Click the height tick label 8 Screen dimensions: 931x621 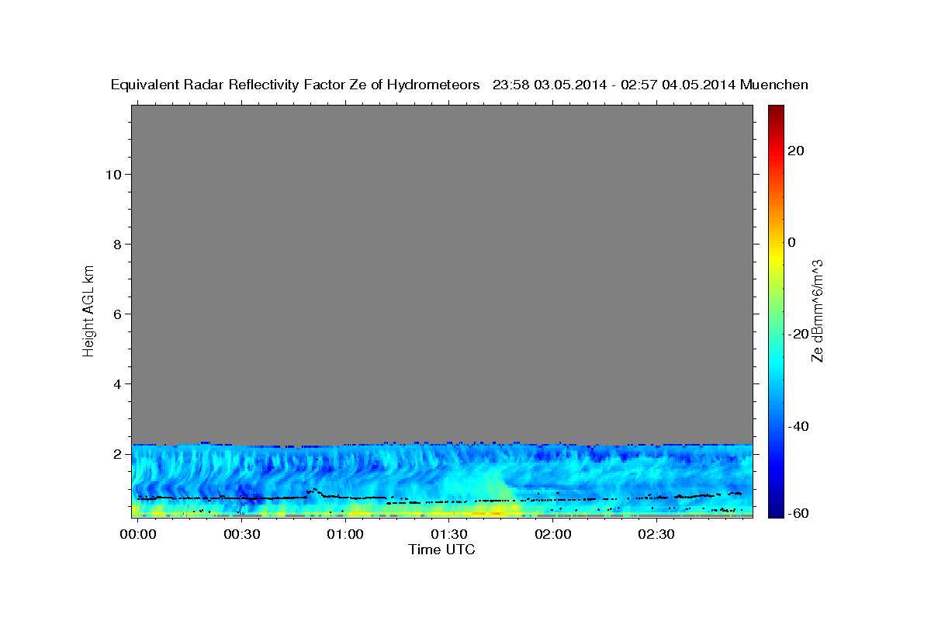click(118, 245)
